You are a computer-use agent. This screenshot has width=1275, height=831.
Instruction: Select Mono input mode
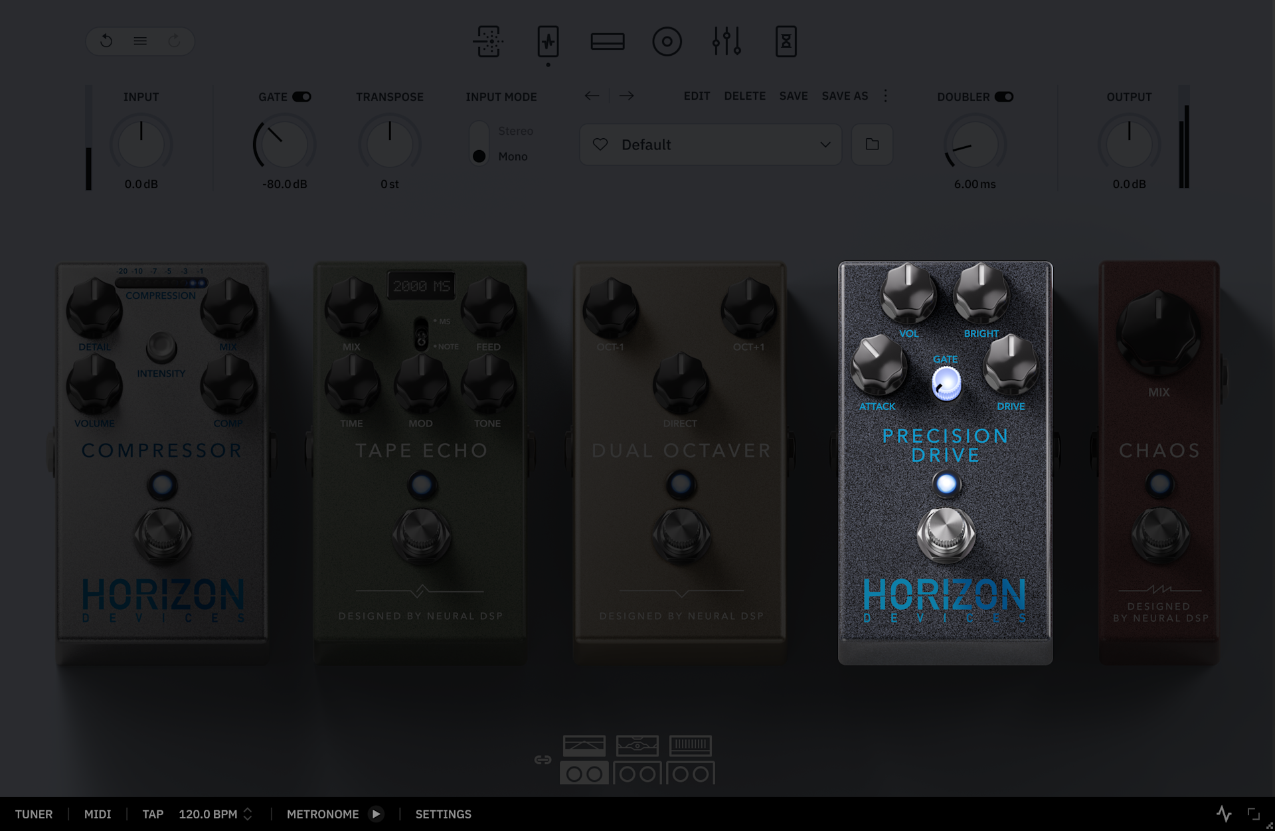tap(513, 156)
